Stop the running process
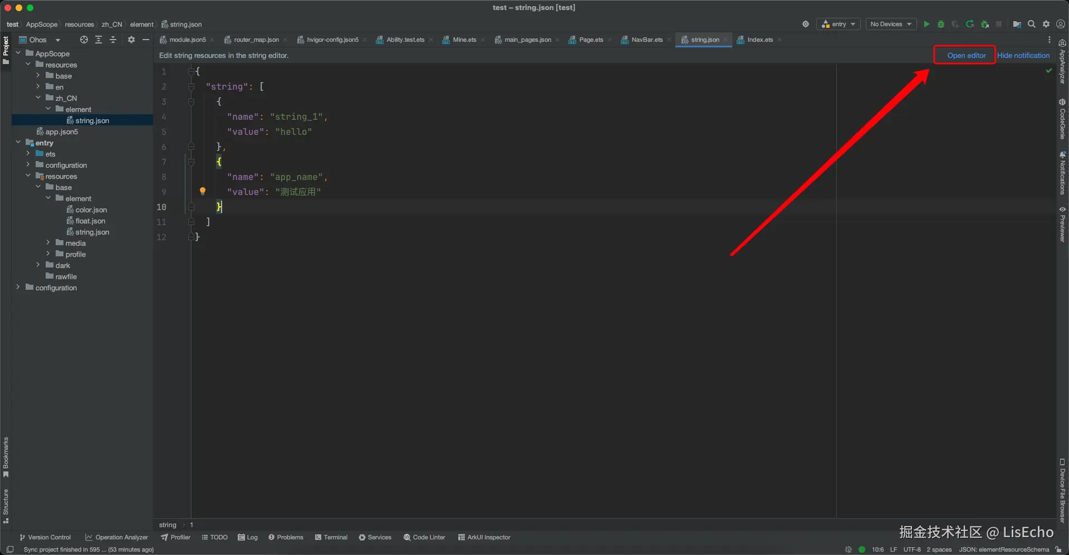 click(999, 24)
